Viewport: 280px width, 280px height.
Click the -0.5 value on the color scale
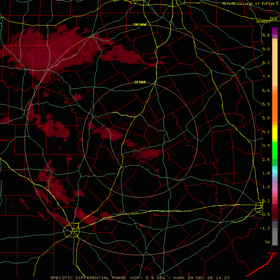point(265,215)
